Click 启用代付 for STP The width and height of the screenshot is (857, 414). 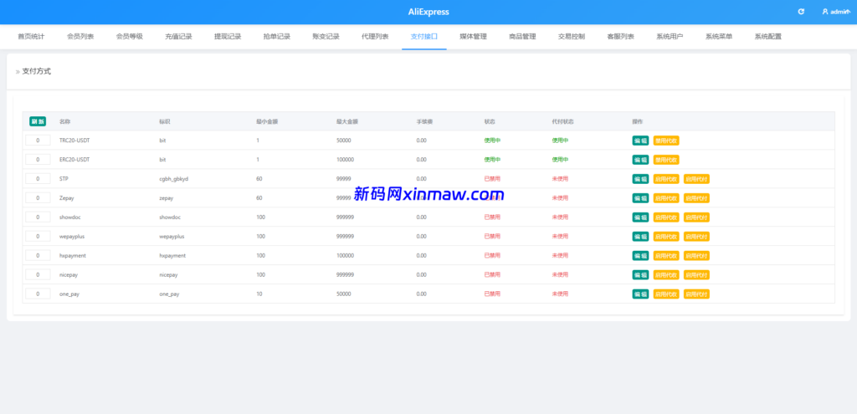click(697, 179)
